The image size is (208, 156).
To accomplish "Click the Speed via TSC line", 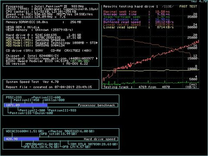I will [49, 14].
